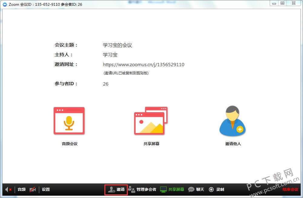303x198 pixels.
Task: Click the 共享屏幕 label under picture icon
Action: pyautogui.click(x=151, y=144)
